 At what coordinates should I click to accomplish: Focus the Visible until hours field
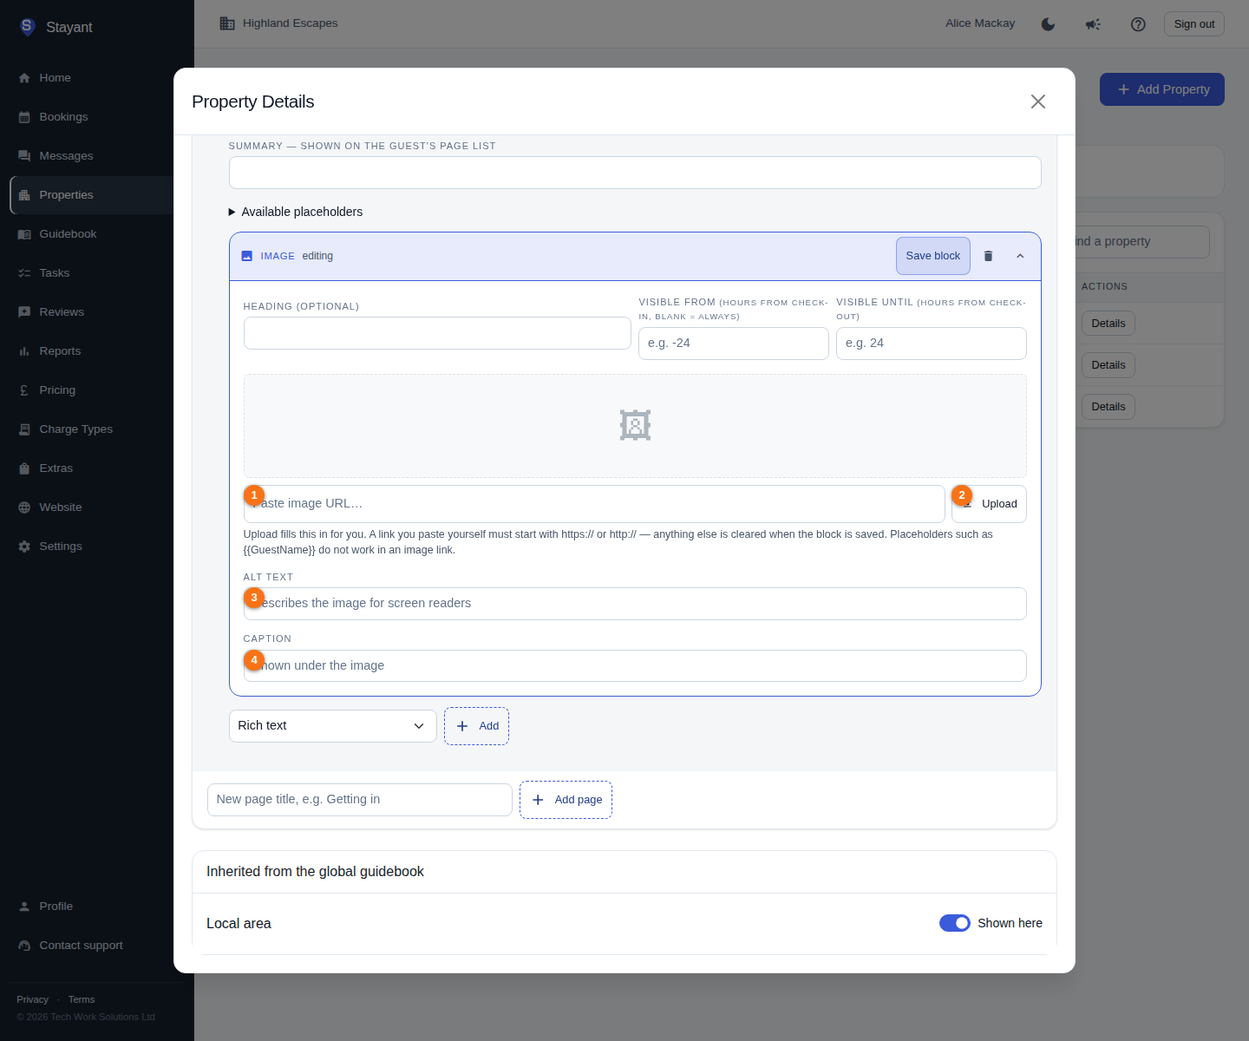pos(932,344)
